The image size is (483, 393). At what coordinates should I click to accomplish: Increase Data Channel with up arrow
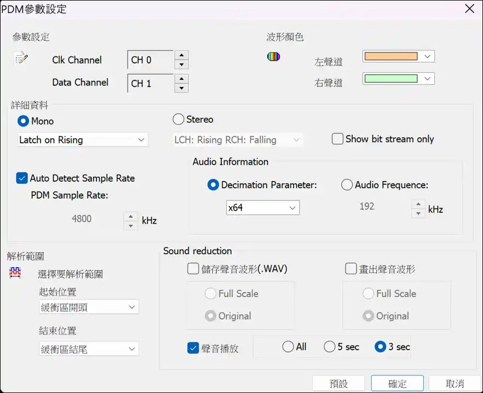click(x=181, y=78)
